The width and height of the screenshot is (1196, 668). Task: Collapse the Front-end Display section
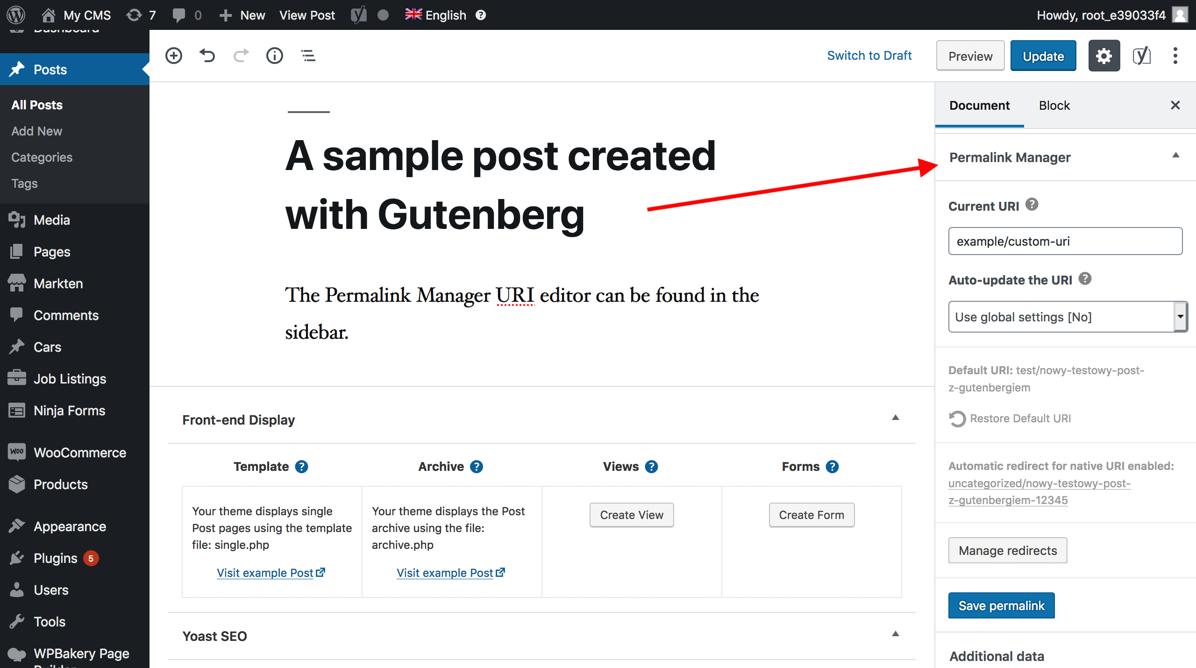coord(896,418)
